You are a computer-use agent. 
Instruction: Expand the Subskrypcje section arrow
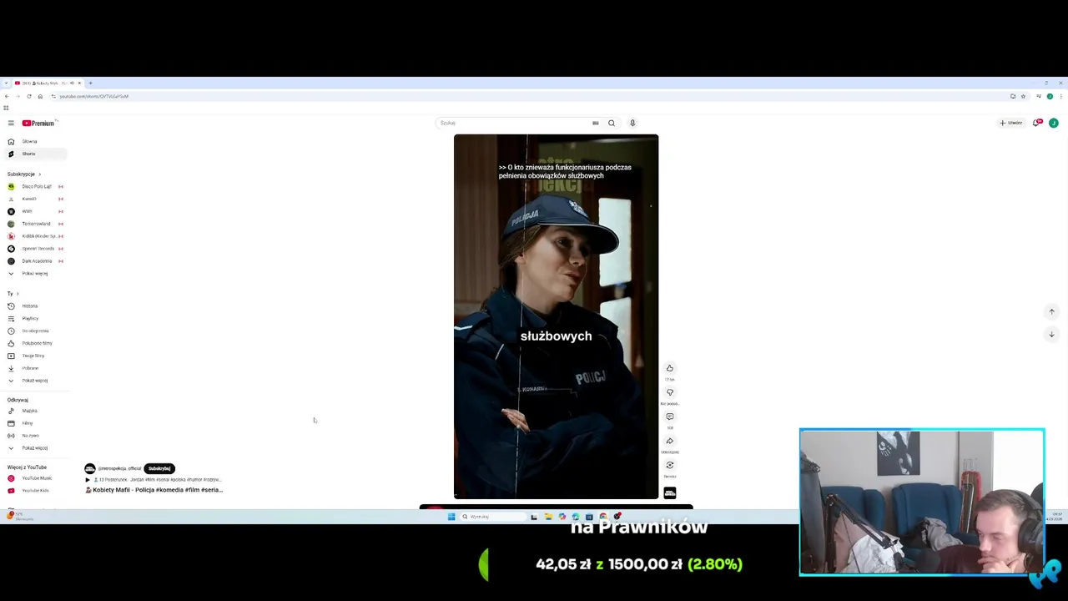[39, 174]
